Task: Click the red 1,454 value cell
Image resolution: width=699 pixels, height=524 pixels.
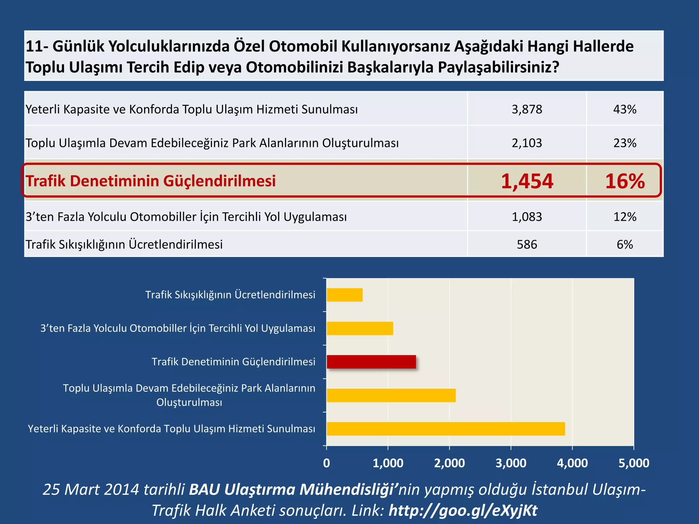Action: [x=527, y=181]
